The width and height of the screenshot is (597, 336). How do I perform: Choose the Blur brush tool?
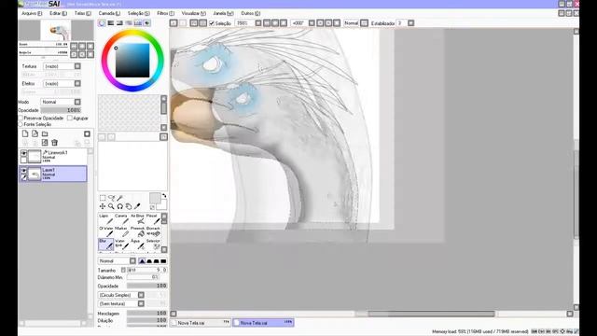105,245
